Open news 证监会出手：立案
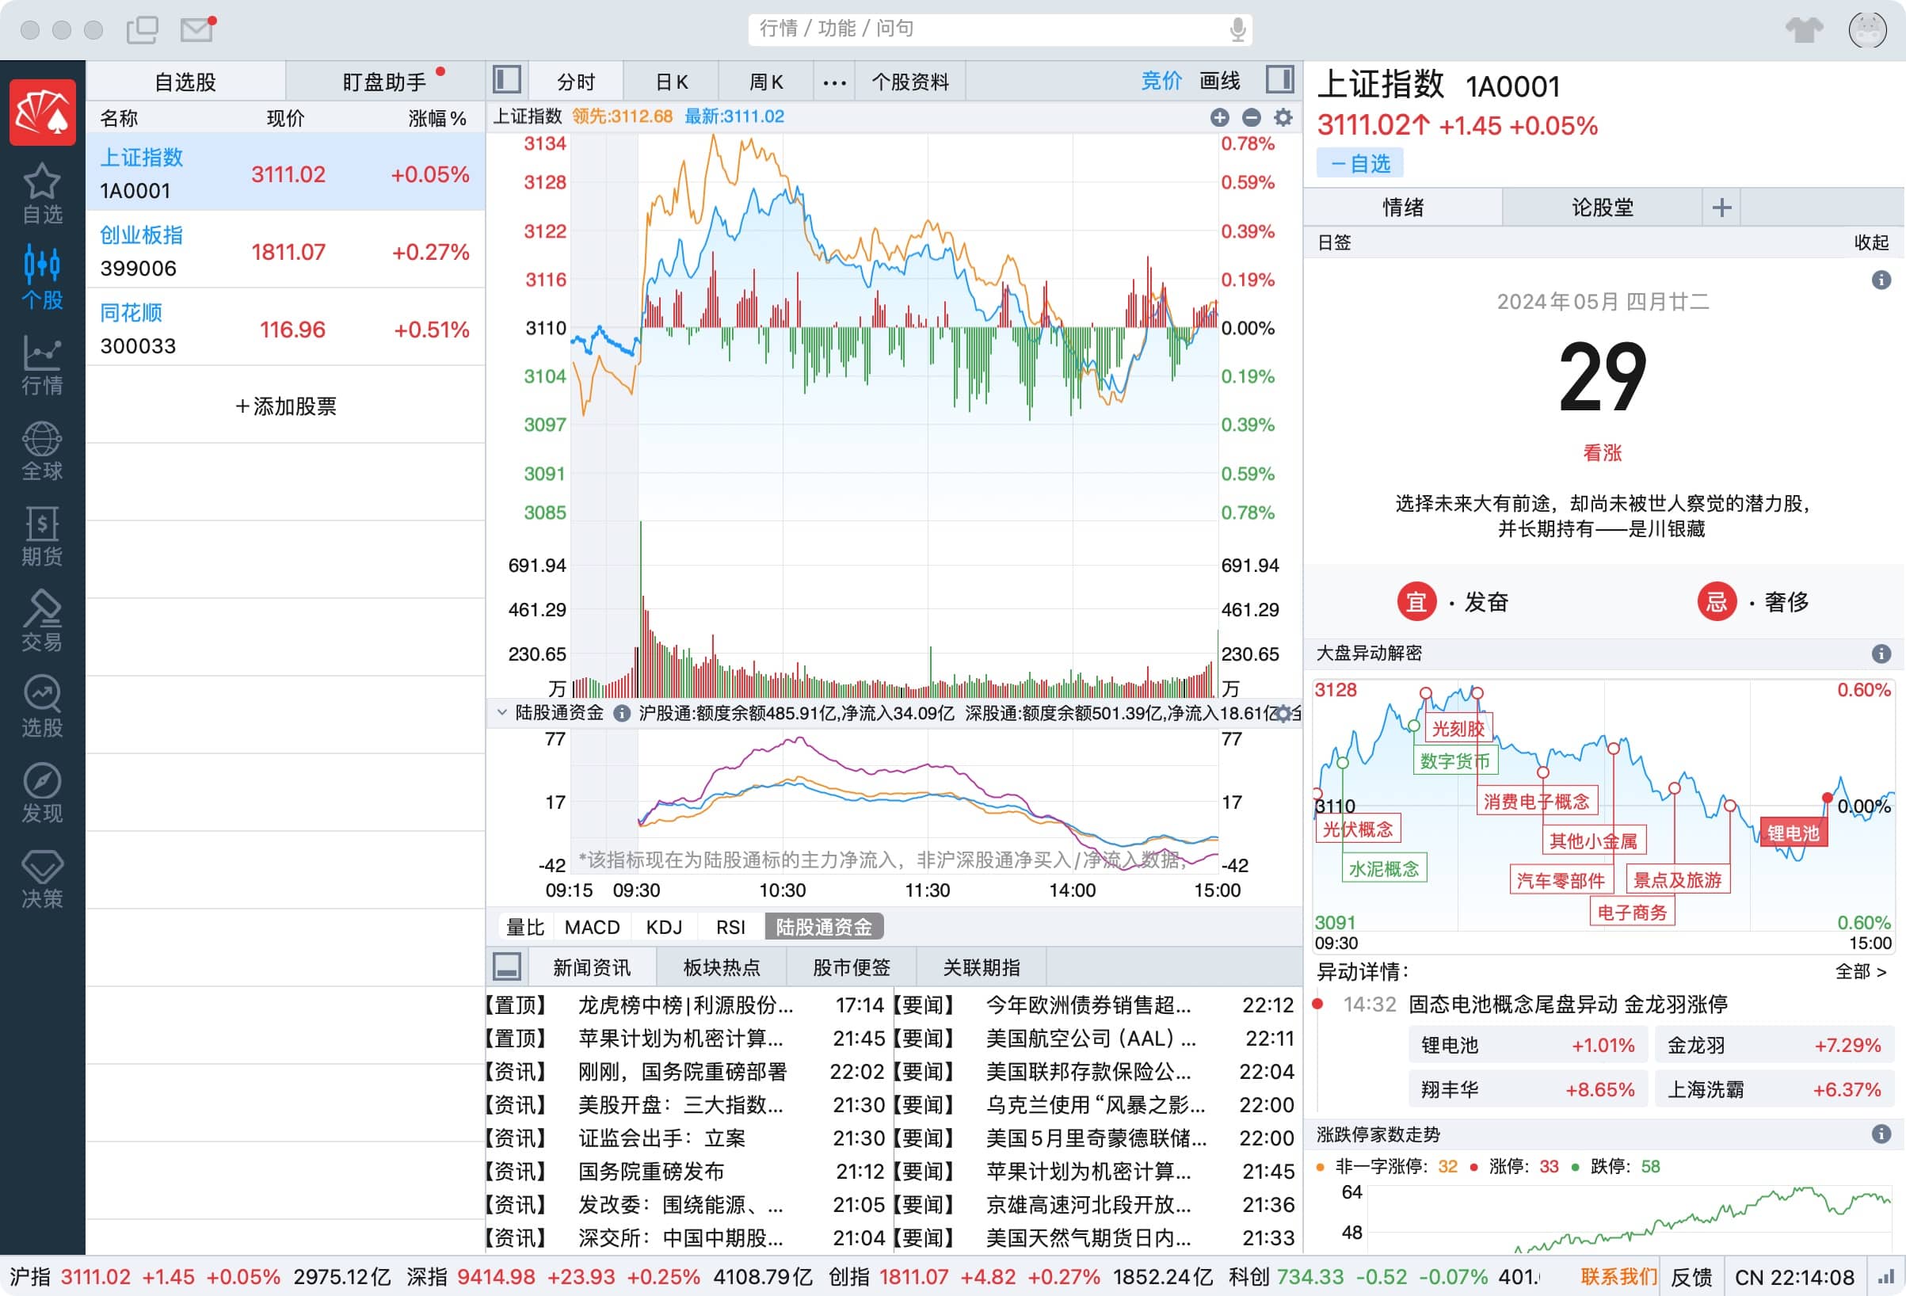This screenshot has width=1906, height=1296. [x=661, y=1138]
